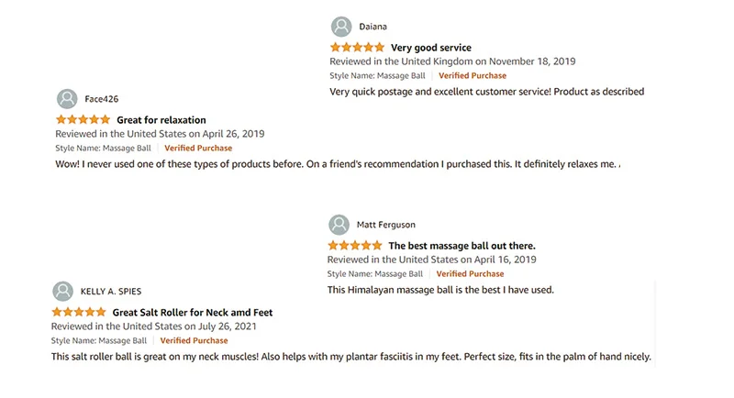This screenshot has width=734, height=398.
Task: Click Daiana's profile avatar icon
Action: coord(341,27)
